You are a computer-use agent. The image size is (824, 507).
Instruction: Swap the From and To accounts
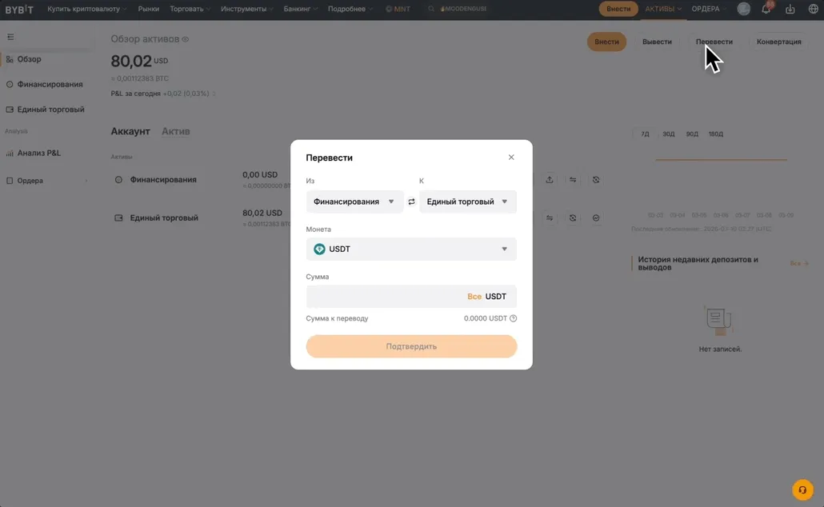[x=411, y=202]
